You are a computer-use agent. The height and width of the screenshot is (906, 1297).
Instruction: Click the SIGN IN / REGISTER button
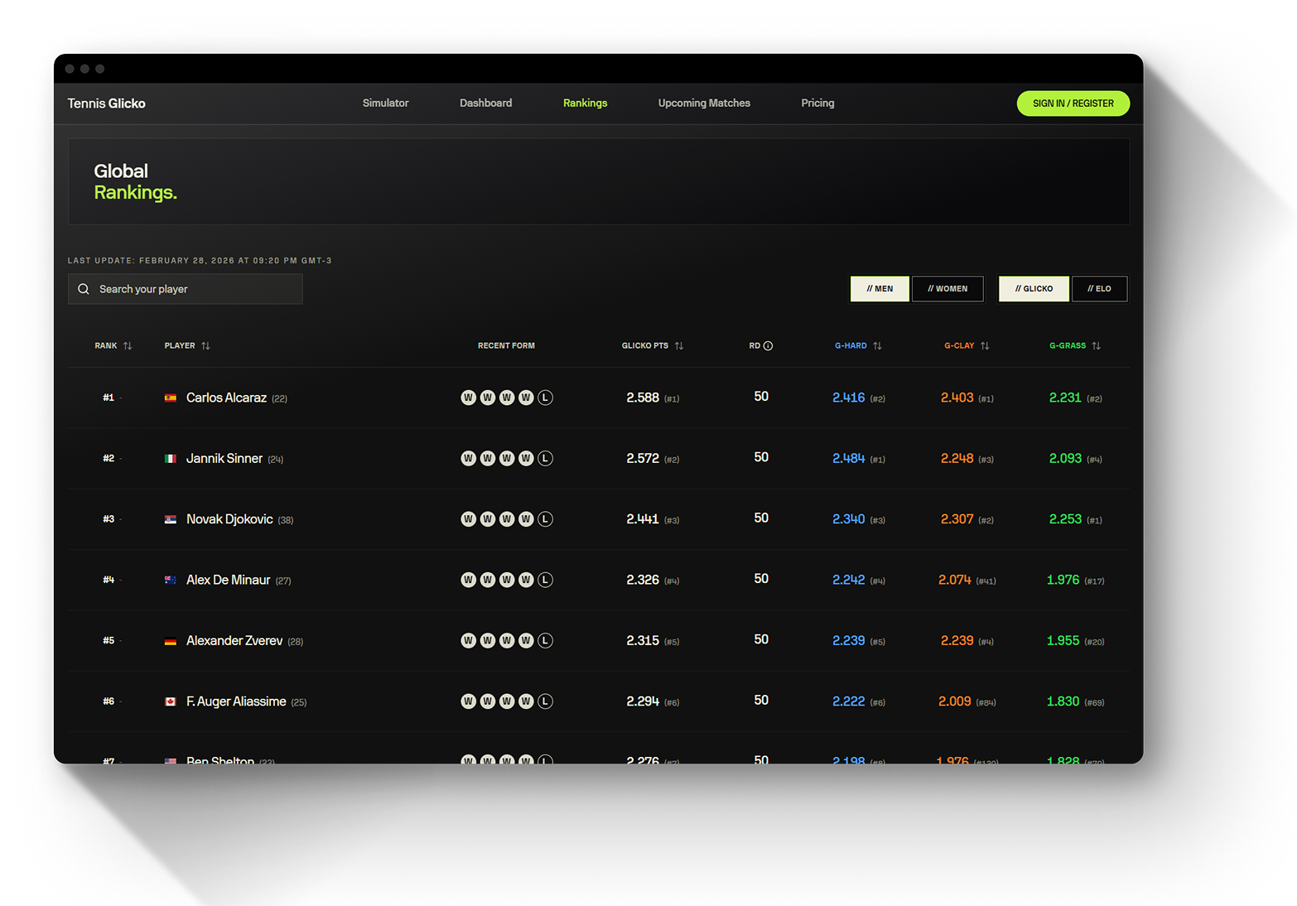1073,104
